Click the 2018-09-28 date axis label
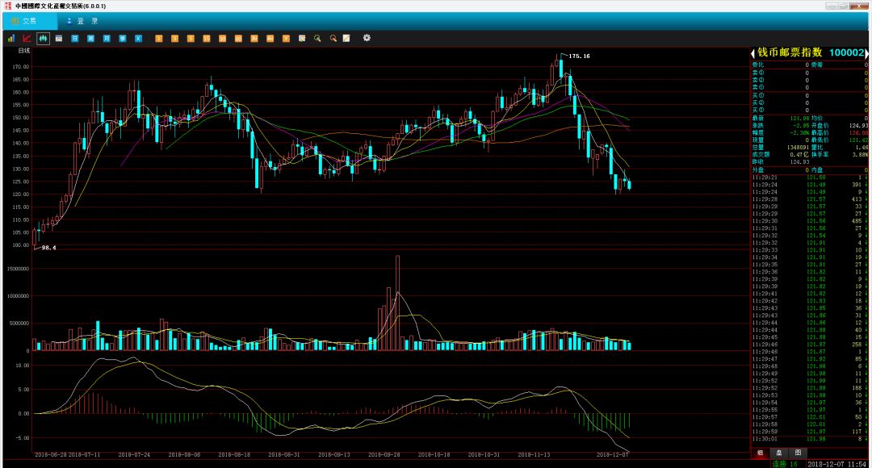 pyautogui.click(x=384, y=454)
